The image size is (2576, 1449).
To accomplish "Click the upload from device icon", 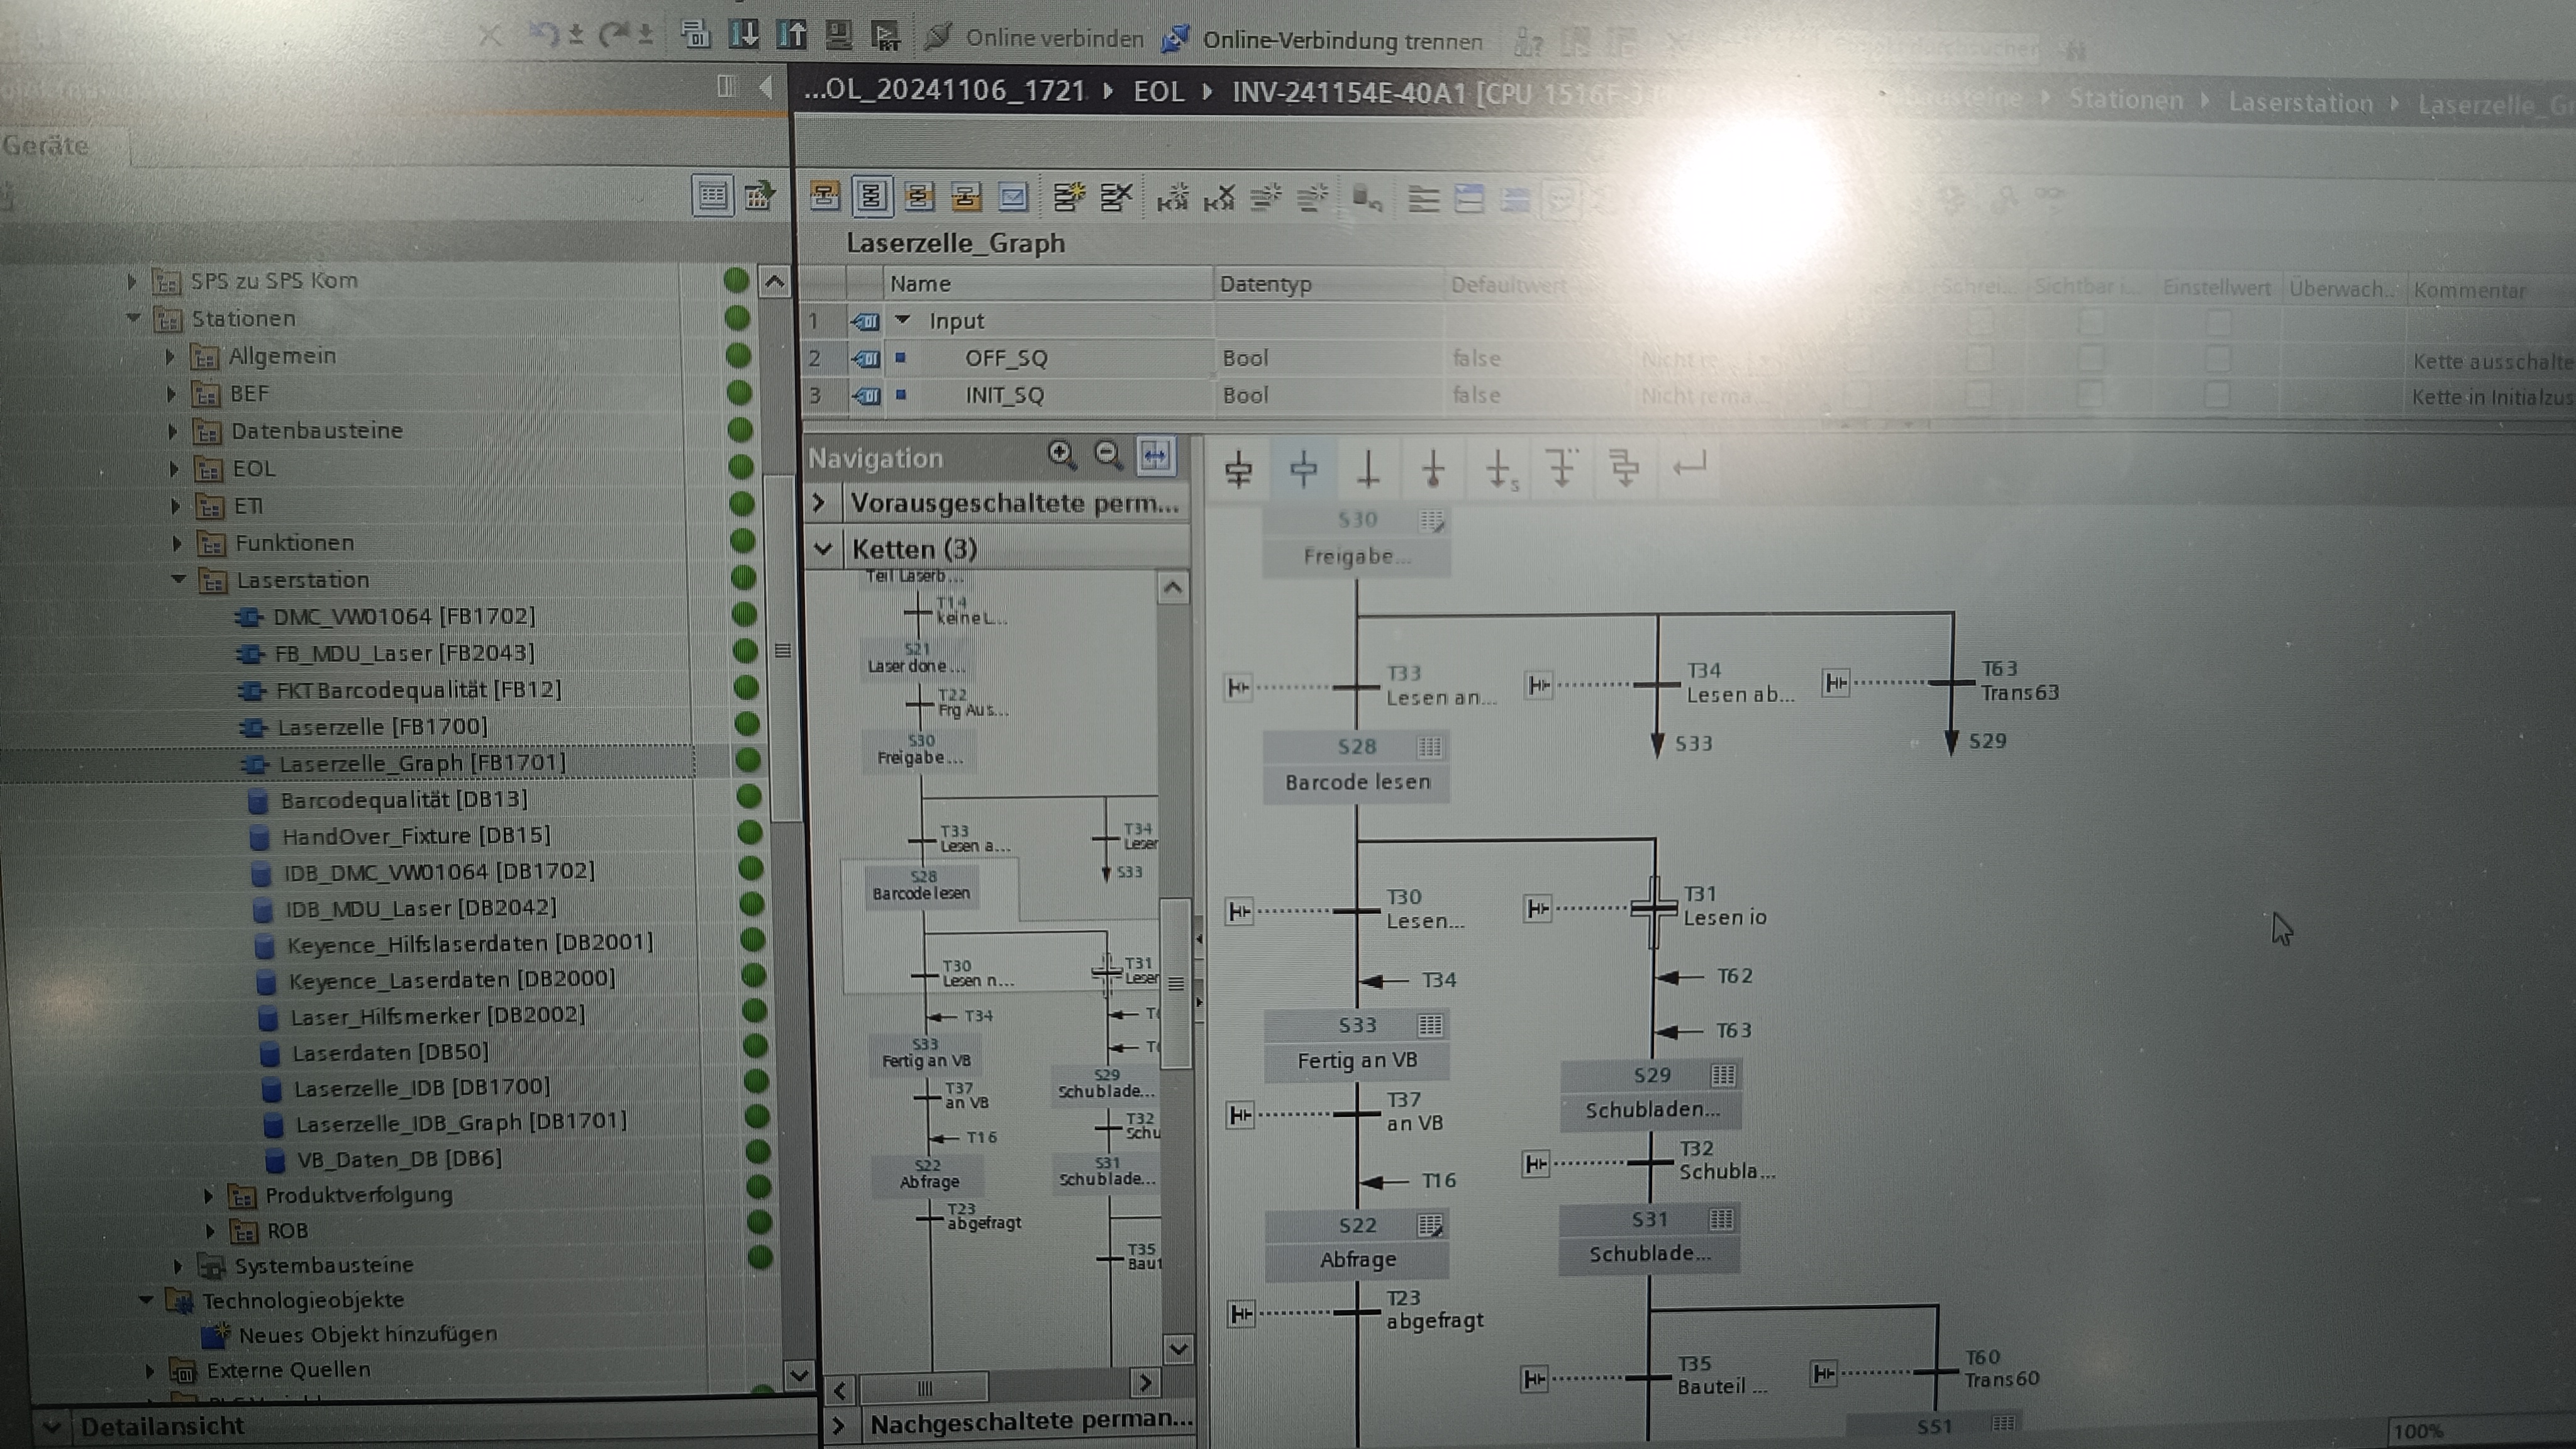I will [791, 34].
